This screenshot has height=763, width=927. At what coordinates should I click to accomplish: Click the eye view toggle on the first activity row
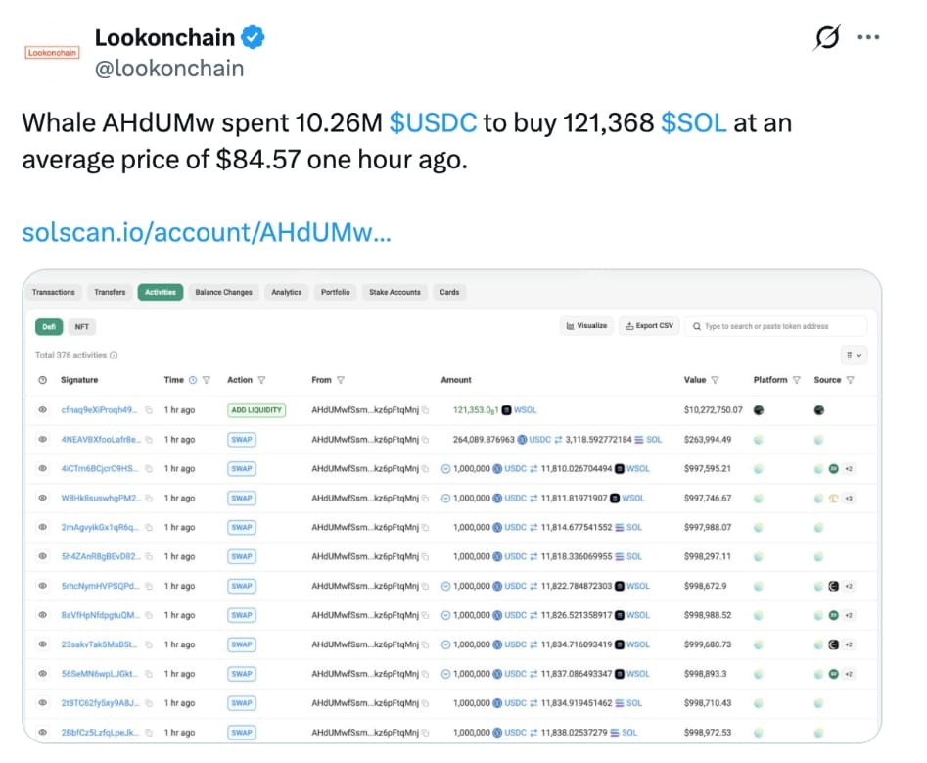click(x=43, y=409)
